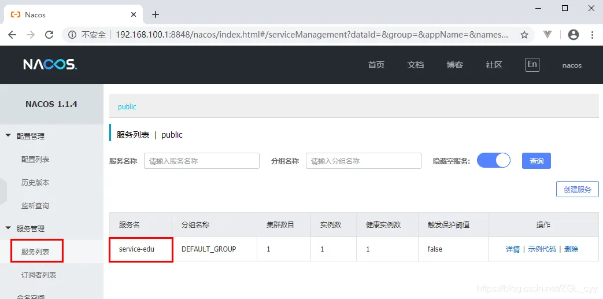
Task: Open the nacos user menu
Action: coord(572,65)
